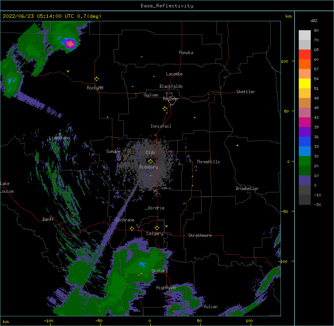Image resolution: width=334 pixels, height=326 pixels.
Task: Click the yellow V marker east of Calgary diamond
Action: [x=166, y=226]
